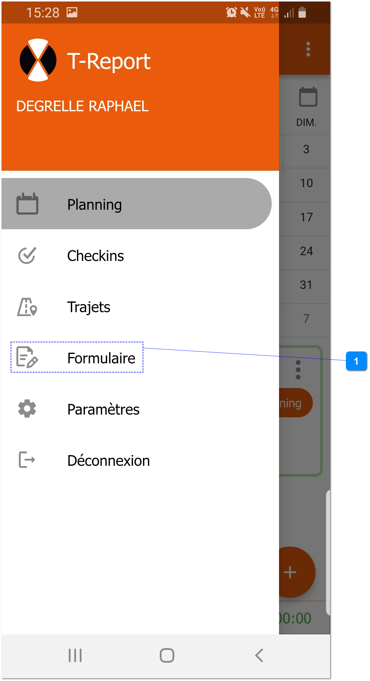Select day 17 in the calendar

[x=306, y=217]
